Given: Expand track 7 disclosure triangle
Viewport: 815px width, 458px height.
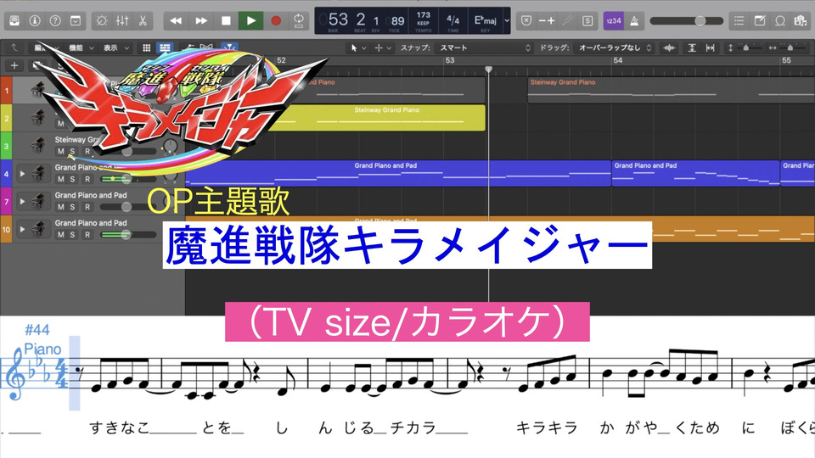Looking at the screenshot, I should [22, 202].
